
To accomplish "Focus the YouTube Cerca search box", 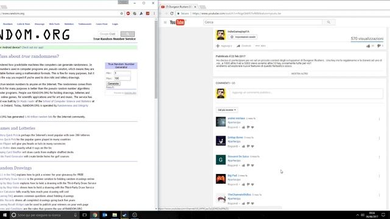I will [x=263, y=22].
